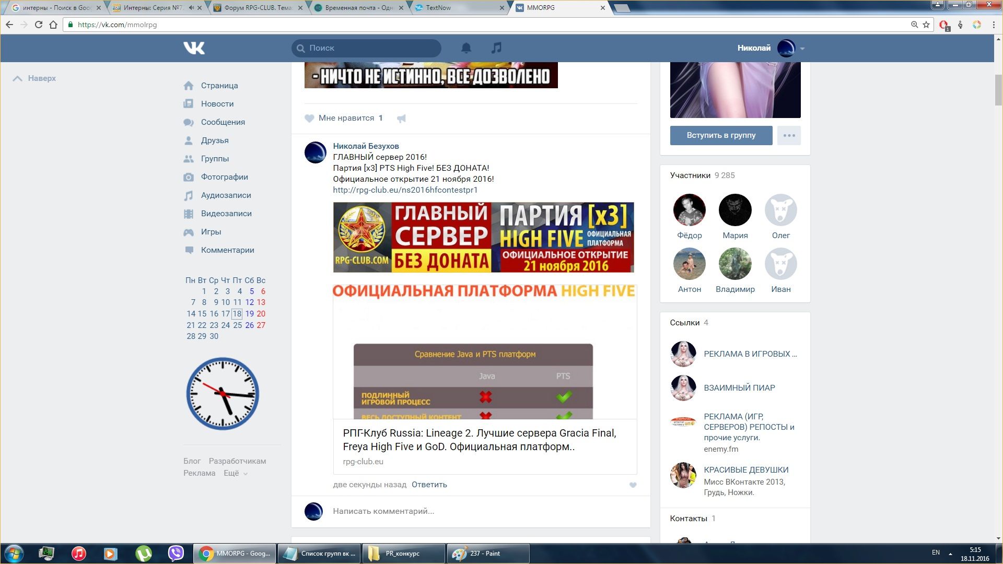Mute the Интерны tab audio icon
This screenshot has width=1003, height=564.
click(191, 8)
